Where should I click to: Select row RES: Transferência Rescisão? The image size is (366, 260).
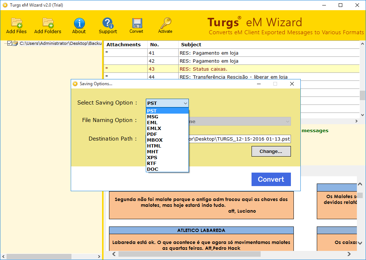[x=231, y=76]
